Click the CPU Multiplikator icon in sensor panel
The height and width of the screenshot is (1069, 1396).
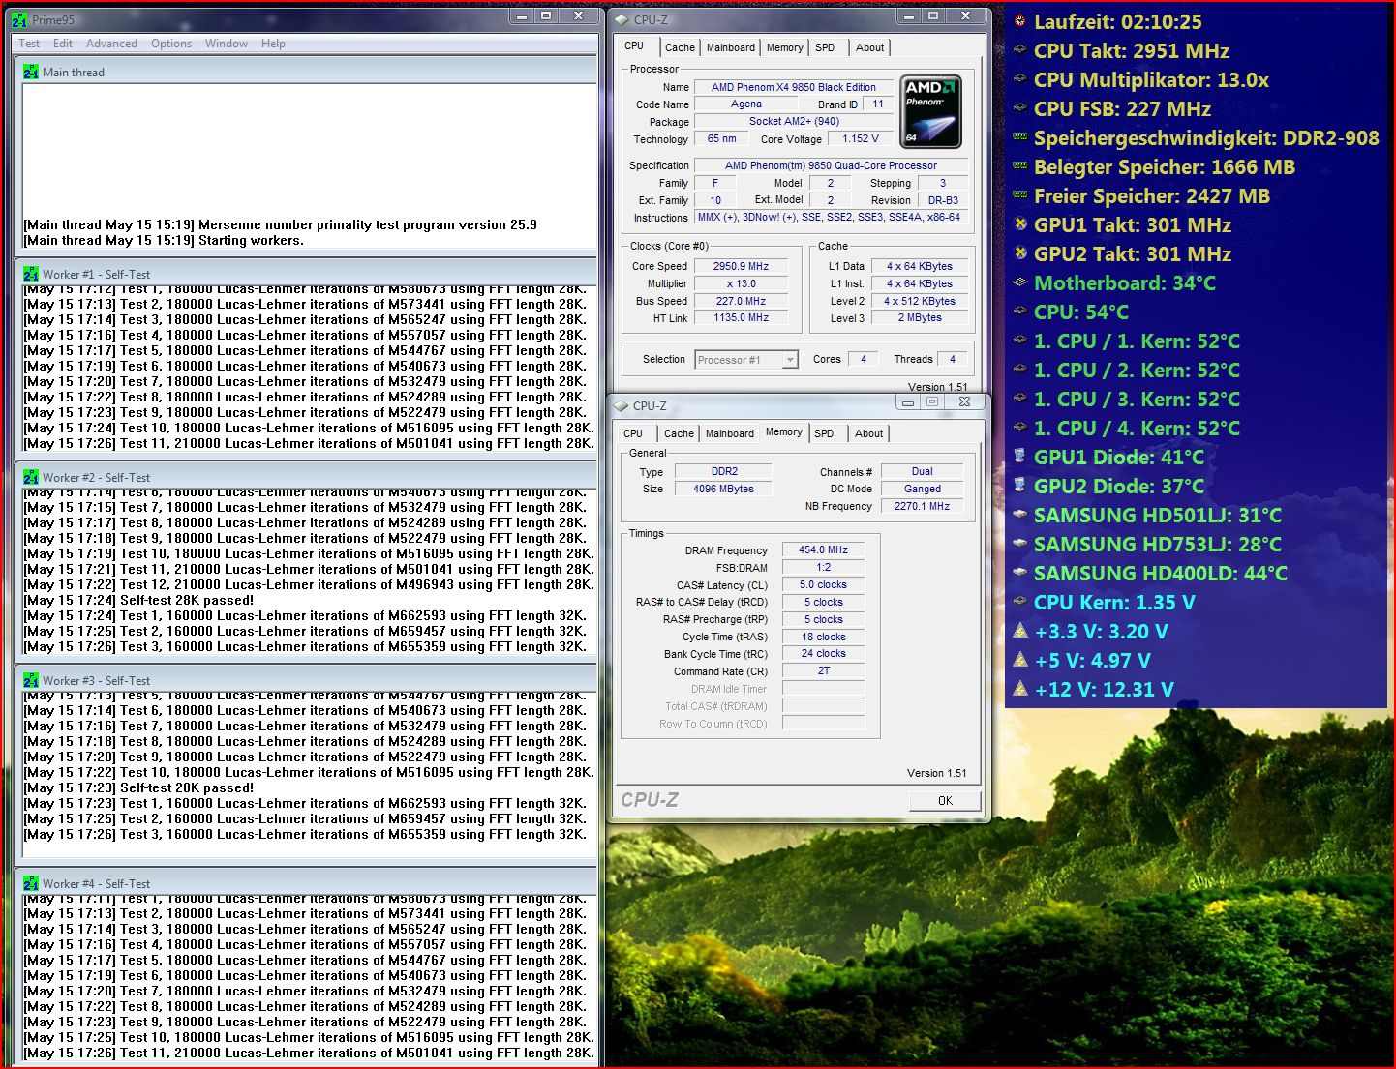point(1019,78)
